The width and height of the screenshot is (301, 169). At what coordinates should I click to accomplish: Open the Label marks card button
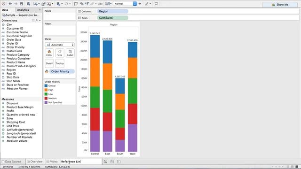pos(70,53)
